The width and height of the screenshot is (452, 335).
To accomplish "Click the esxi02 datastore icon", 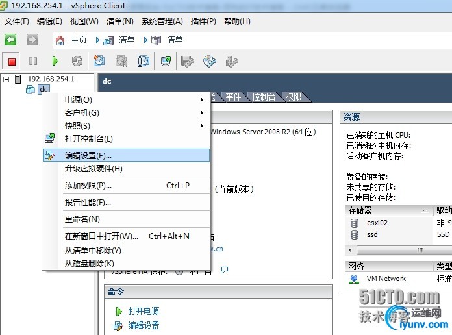I will click(355, 223).
